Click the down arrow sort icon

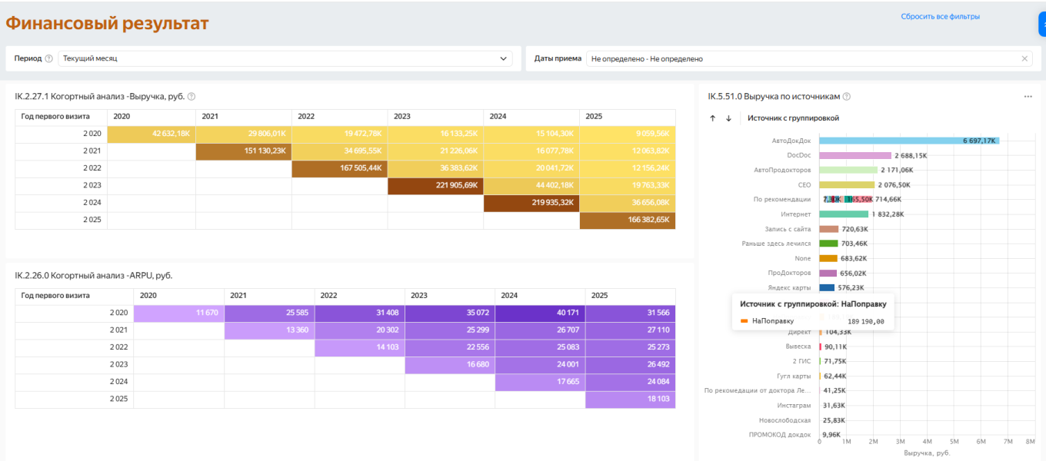(x=728, y=118)
